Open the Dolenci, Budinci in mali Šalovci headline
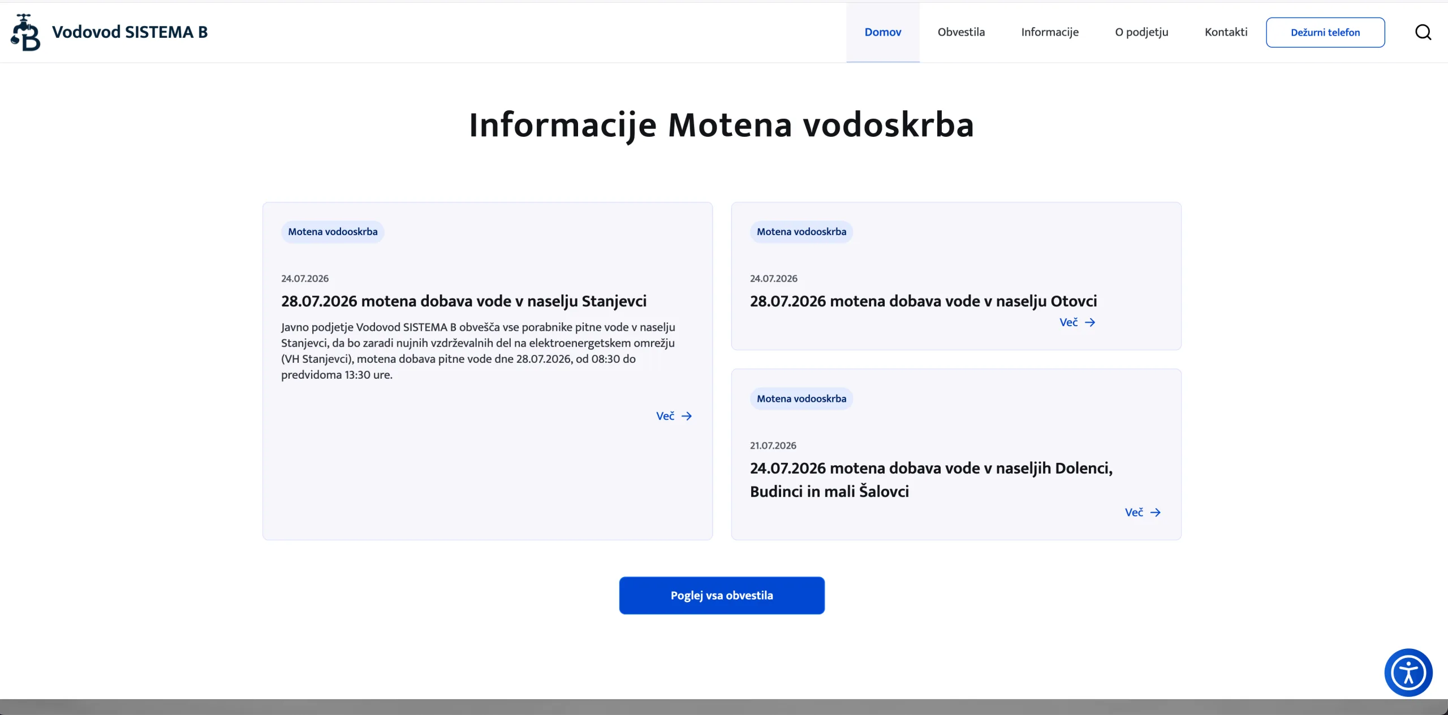Viewport: 1448px width, 715px height. coord(931,479)
